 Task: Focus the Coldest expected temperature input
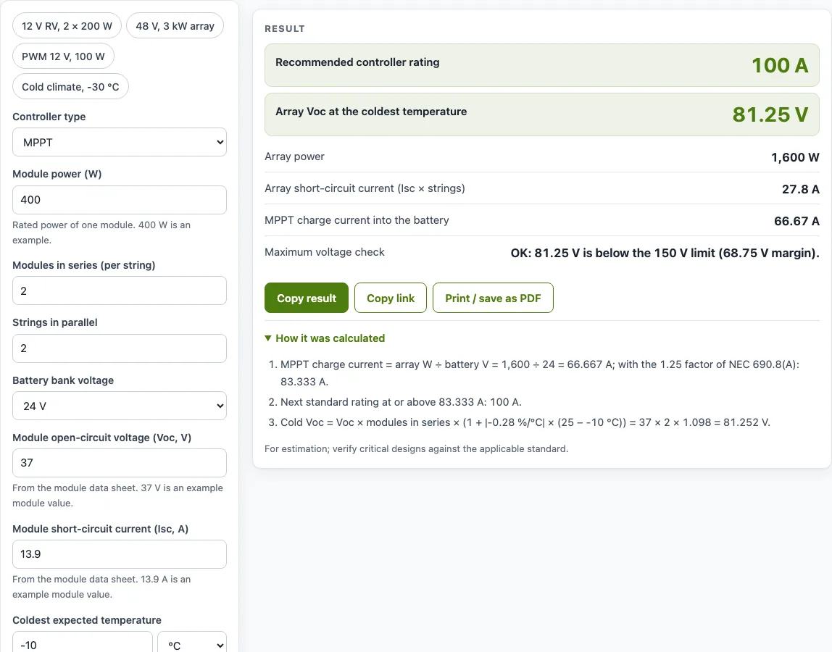coord(82,643)
